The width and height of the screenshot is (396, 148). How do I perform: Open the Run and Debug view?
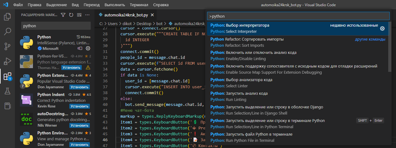pyautogui.click(x=7, y=61)
